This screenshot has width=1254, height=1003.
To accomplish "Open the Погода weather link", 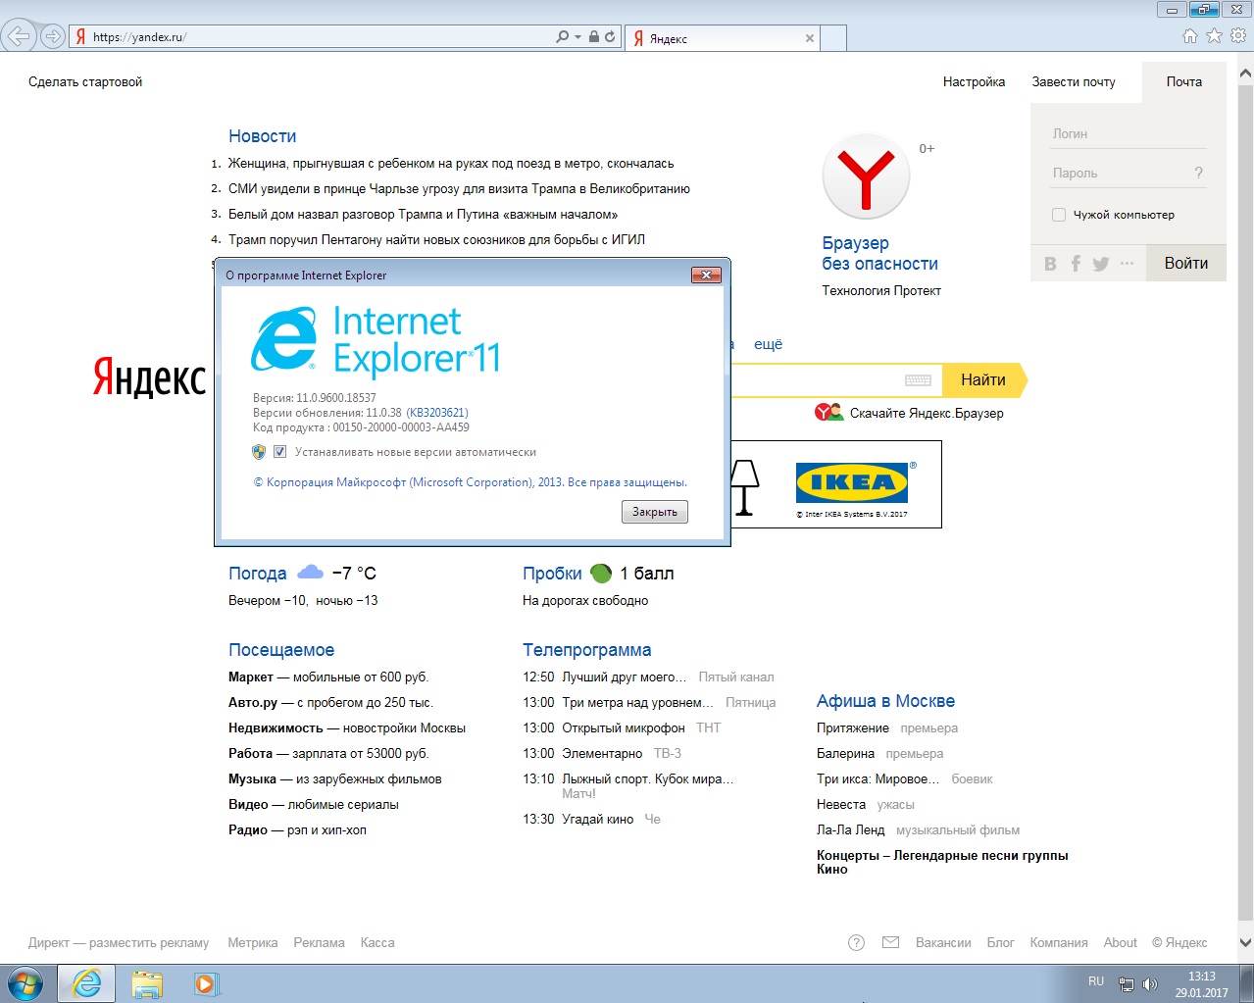I will (257, 574).
